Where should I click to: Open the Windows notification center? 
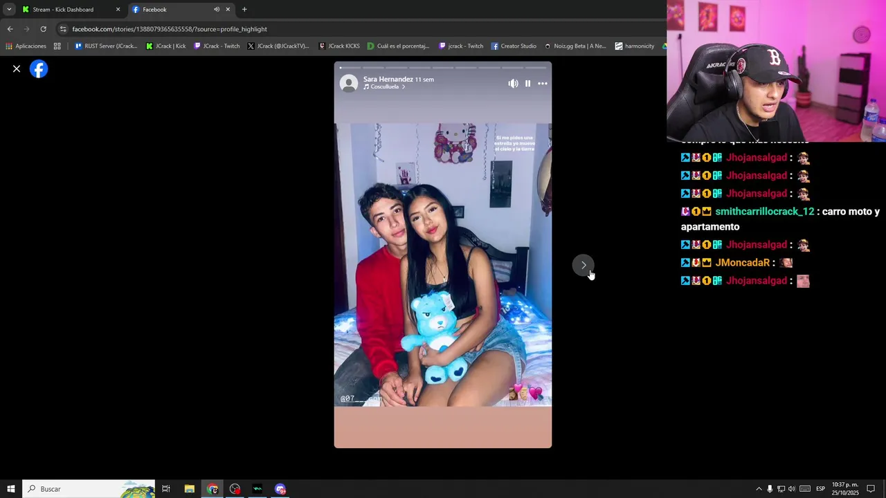pyautogui.click(x=871, y=489)
